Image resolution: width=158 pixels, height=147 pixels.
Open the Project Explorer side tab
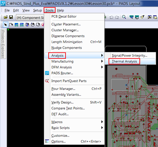(3, 44)
